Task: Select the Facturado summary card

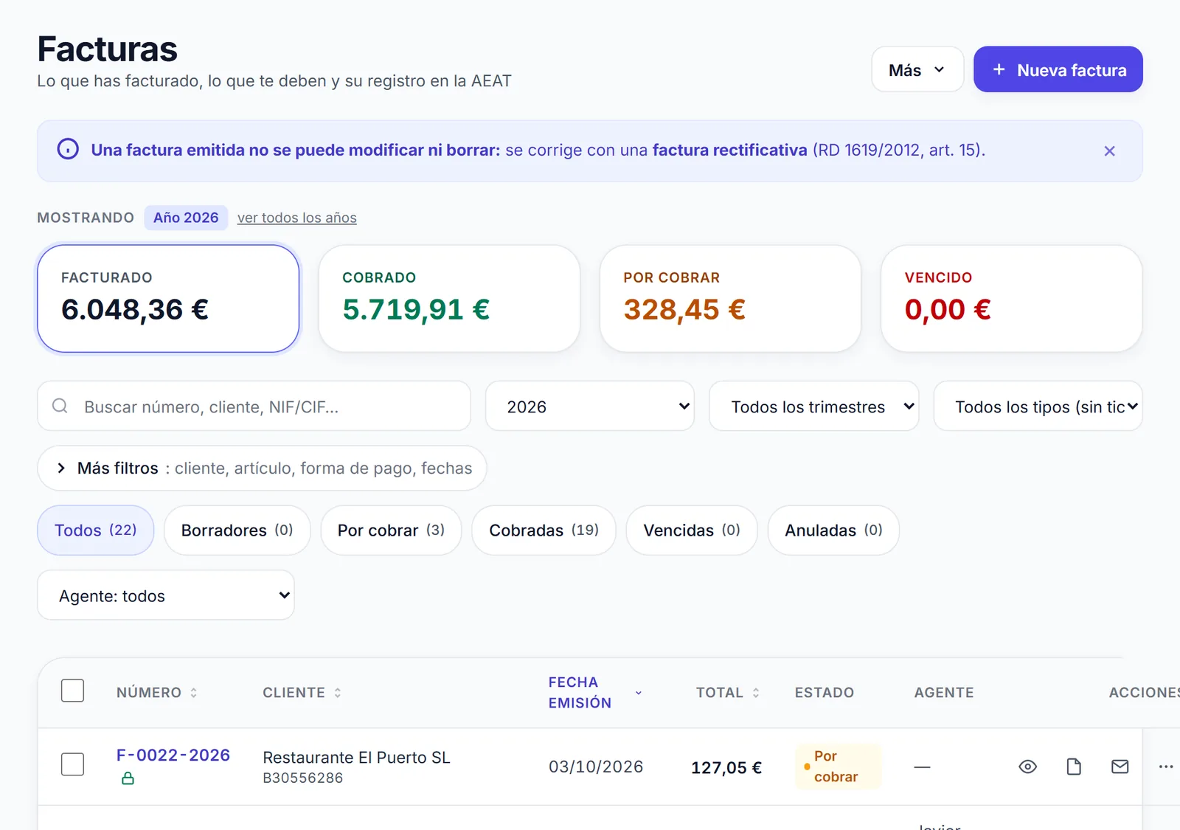Action: point(168,298)
